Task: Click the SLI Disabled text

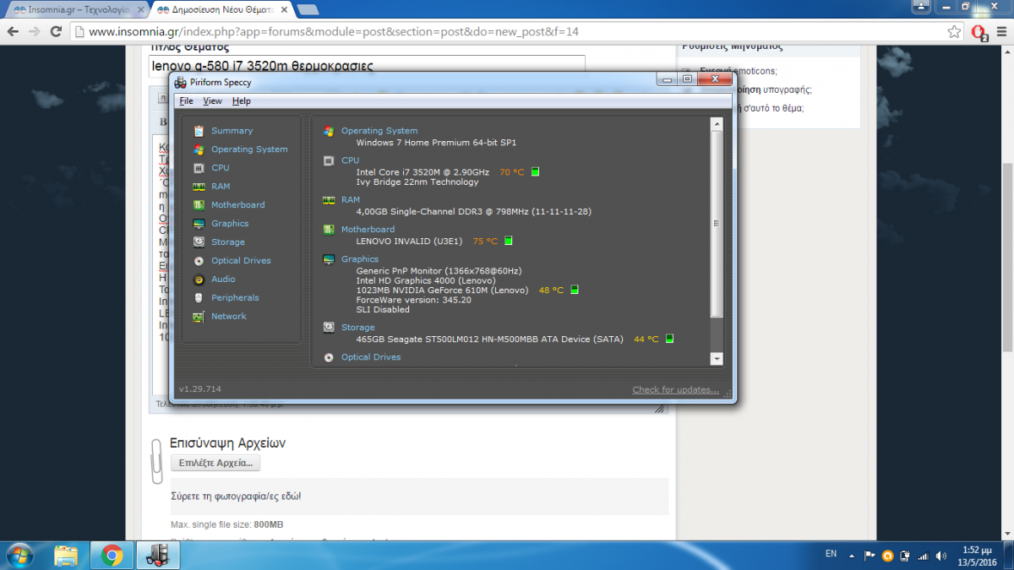Action: (383, 310)
